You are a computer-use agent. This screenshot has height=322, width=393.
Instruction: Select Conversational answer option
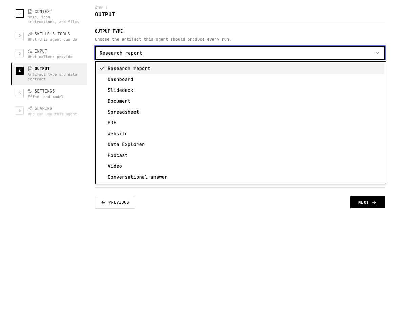[240, 177]
